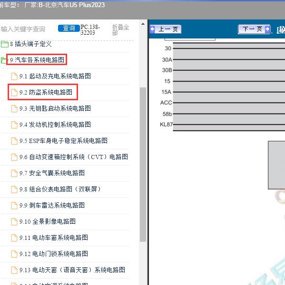Click 折叠全部 to collapse all folders
This screenshot has width=285, height=285.
[x=120, y=30]
